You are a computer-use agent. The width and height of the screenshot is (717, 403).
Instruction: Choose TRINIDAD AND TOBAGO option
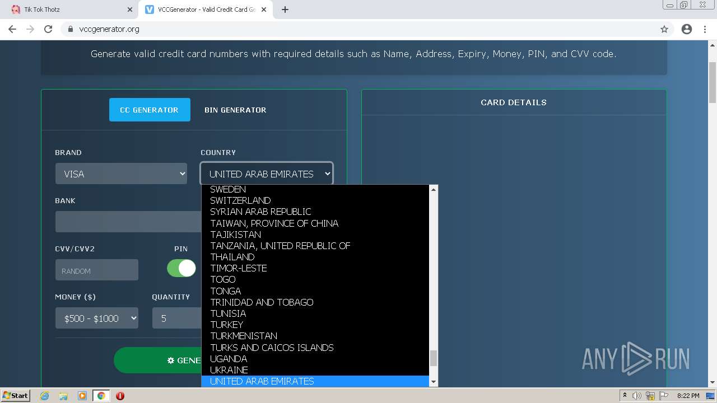[315, 302]
